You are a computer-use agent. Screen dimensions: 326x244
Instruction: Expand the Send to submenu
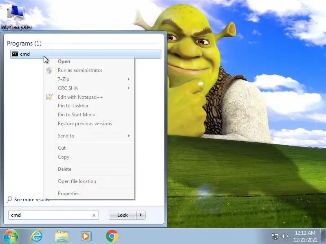tap(89, 136)
